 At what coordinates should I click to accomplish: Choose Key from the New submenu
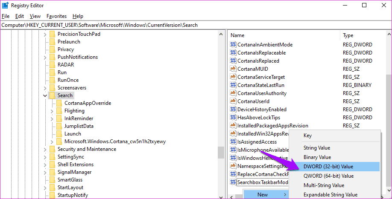pyautogui.click(x=334, y=136)
